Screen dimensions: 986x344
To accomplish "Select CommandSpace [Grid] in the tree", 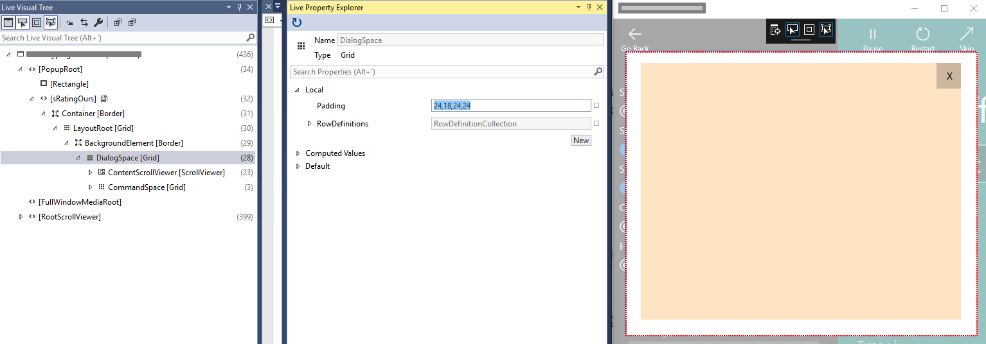I will pos(147,187).
